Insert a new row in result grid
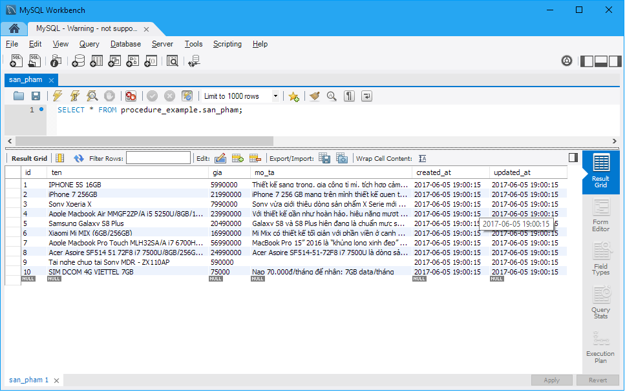 [238, 159]
